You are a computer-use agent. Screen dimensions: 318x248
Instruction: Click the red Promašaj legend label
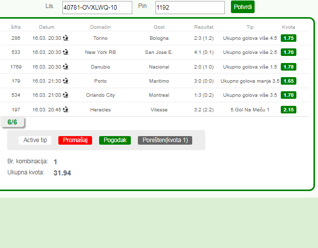[x=75, y=140]
